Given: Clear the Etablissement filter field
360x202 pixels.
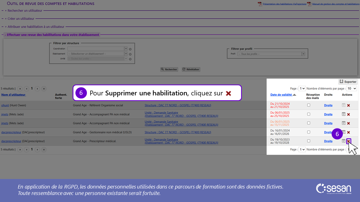Looking at the screenshot, I should click(x=130, y=54).
